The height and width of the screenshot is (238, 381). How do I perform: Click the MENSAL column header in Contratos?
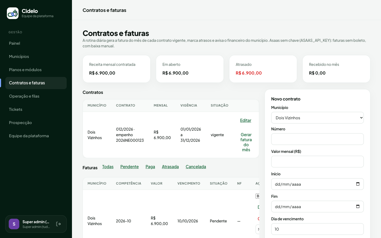coord(161,106)
